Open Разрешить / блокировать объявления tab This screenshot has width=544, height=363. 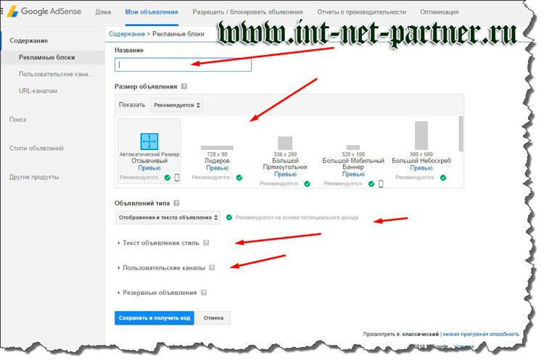click(x=248, y=12)
